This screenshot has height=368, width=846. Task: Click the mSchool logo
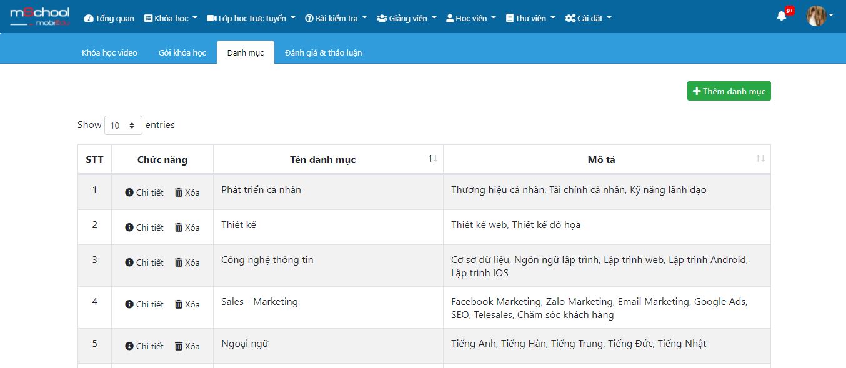(x=40, y=17)
